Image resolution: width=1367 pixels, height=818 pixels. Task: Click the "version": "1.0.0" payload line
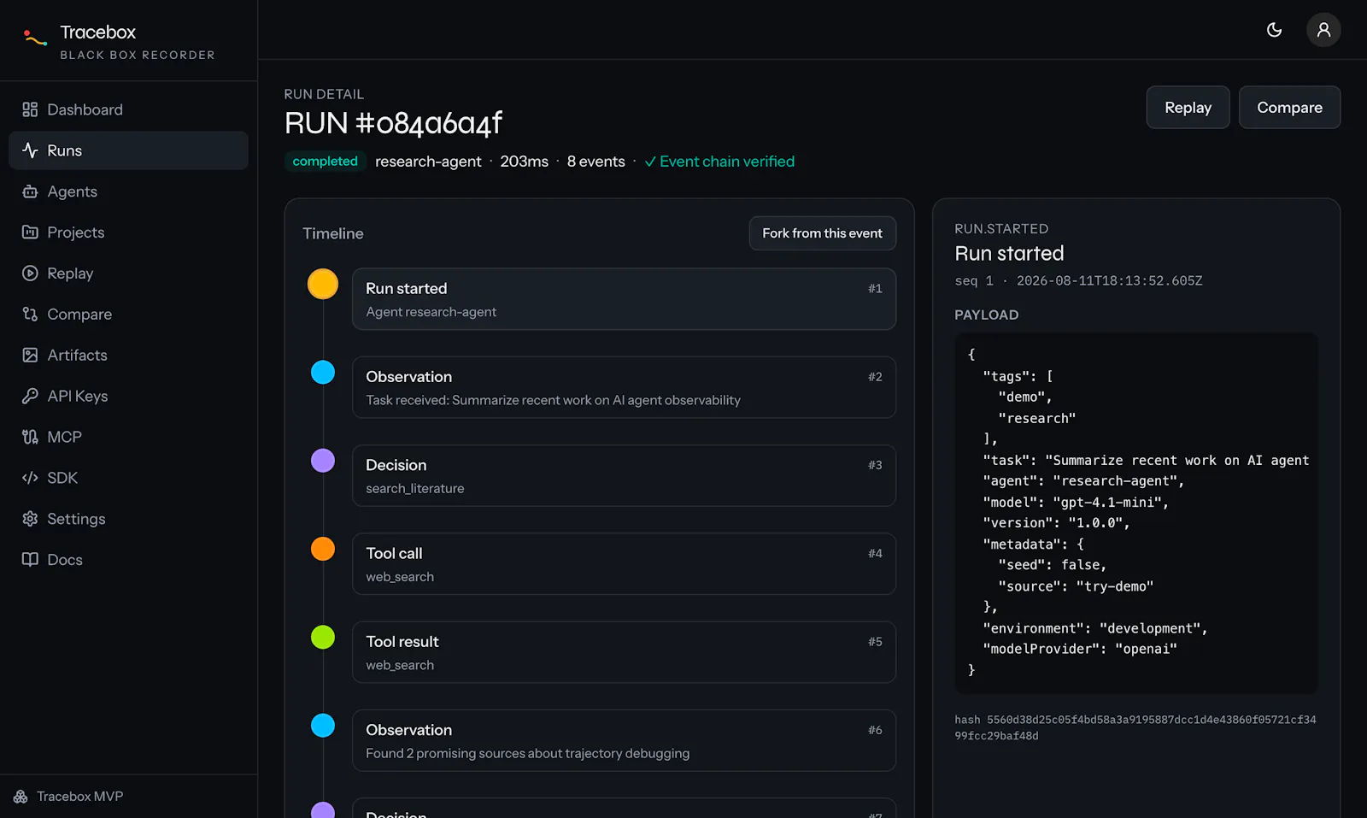tap(1056, 523)
